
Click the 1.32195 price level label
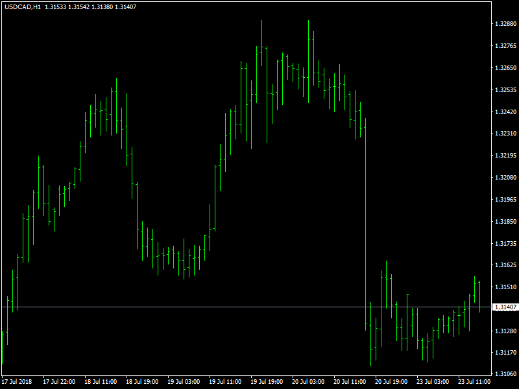click(x=505, y=156)
